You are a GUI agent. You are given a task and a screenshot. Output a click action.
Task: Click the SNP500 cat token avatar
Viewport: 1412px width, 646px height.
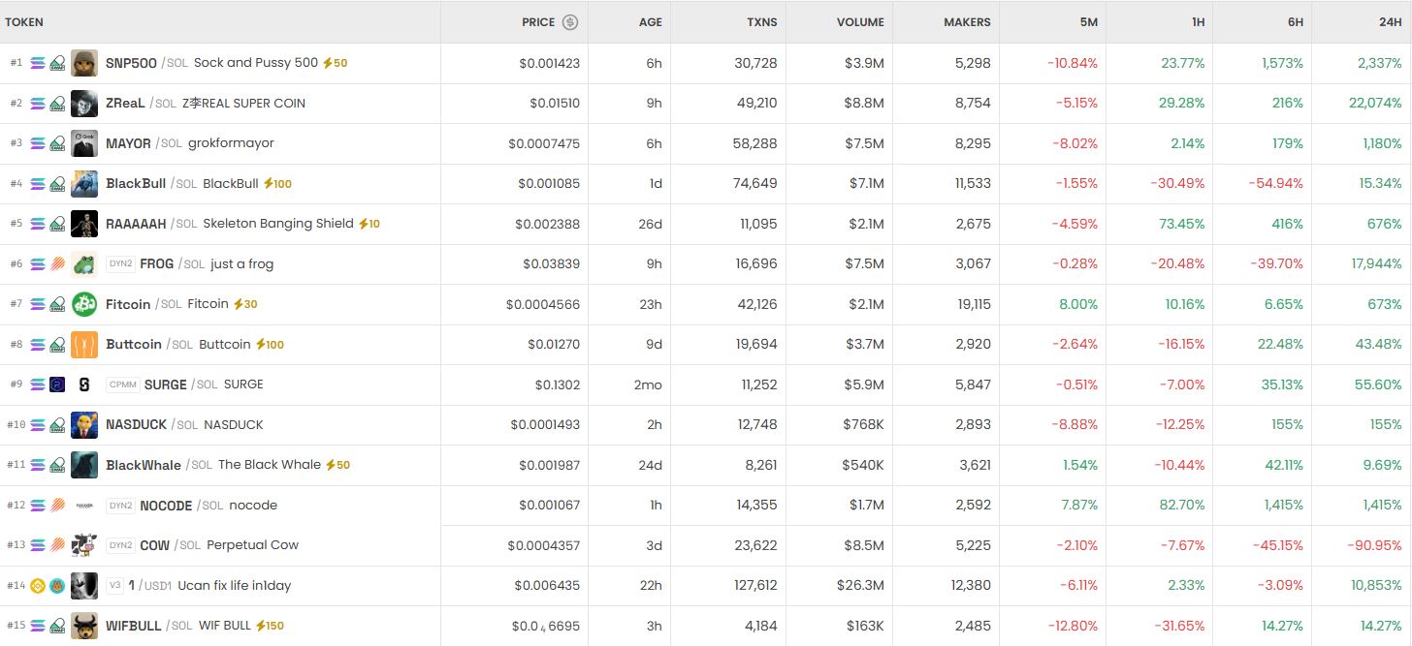[x=84, y=63]
